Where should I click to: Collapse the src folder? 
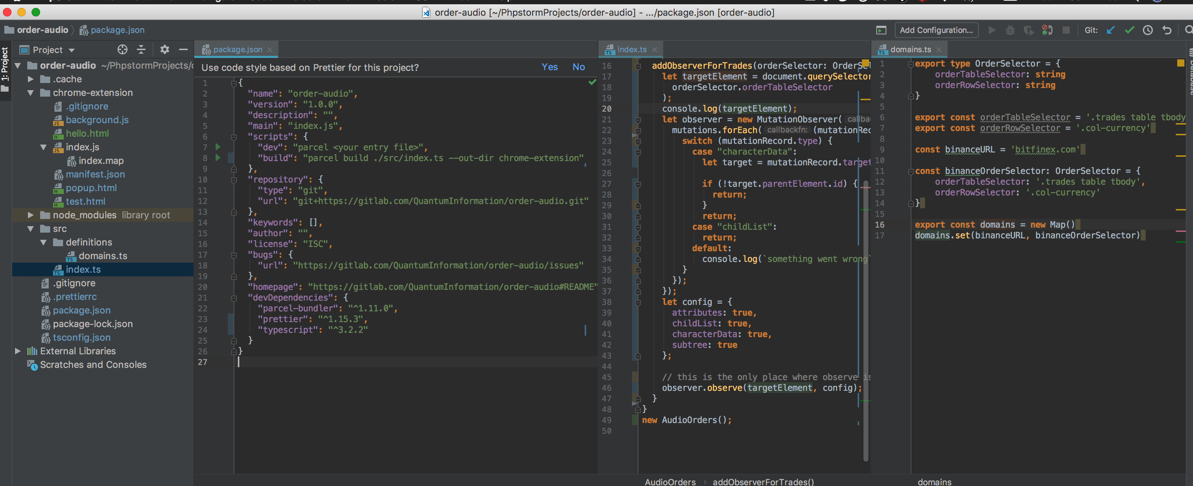click(30, 229)
